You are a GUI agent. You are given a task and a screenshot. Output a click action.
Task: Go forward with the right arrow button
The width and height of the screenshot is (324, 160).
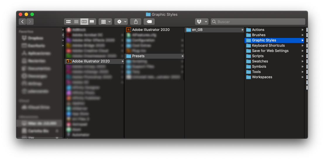(30, 22)
